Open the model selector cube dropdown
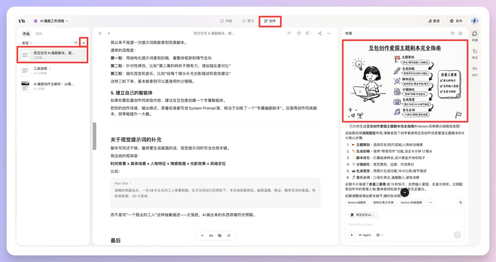Viewport: 496px width, 262px height. point(380,235)
